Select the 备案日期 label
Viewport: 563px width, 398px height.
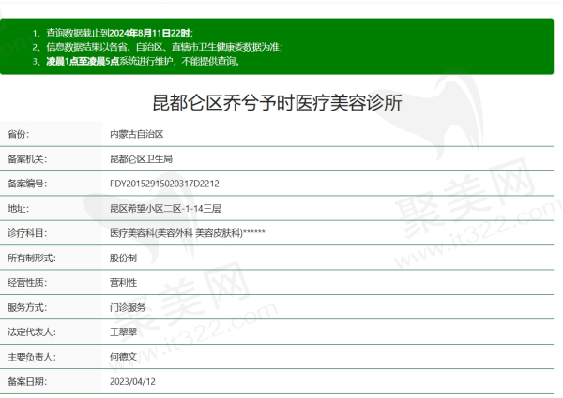pyautogui.click(x=27, y=381)
